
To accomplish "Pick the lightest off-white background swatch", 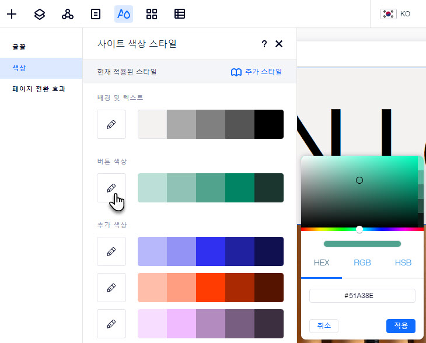I will click(152, 124).
